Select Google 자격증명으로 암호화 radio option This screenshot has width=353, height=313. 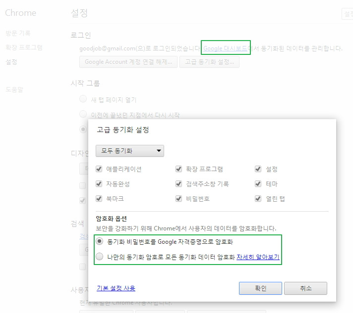click(99, 241)
